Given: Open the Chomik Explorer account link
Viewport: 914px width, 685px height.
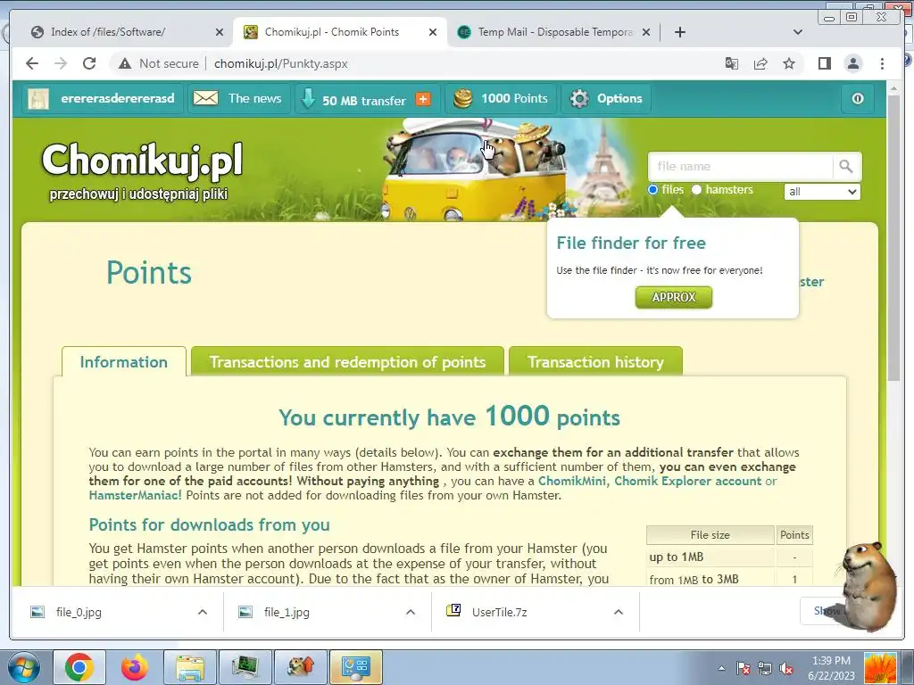Looking at the screenshot, I should pos(688,481).
